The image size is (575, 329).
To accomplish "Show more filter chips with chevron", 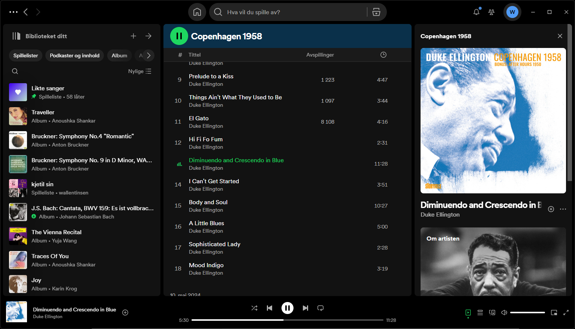I will pos(149,55).
